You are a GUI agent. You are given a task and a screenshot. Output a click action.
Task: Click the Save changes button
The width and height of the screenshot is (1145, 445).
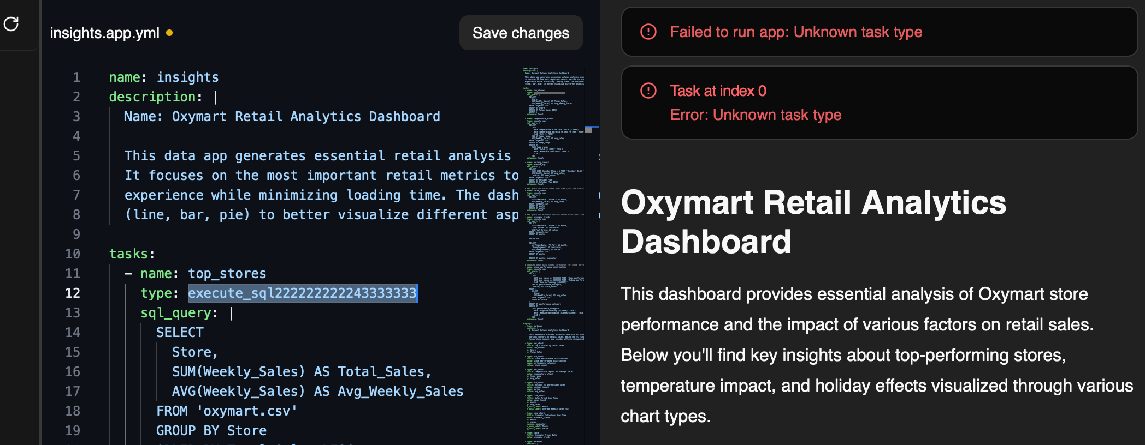coord(521,33)
